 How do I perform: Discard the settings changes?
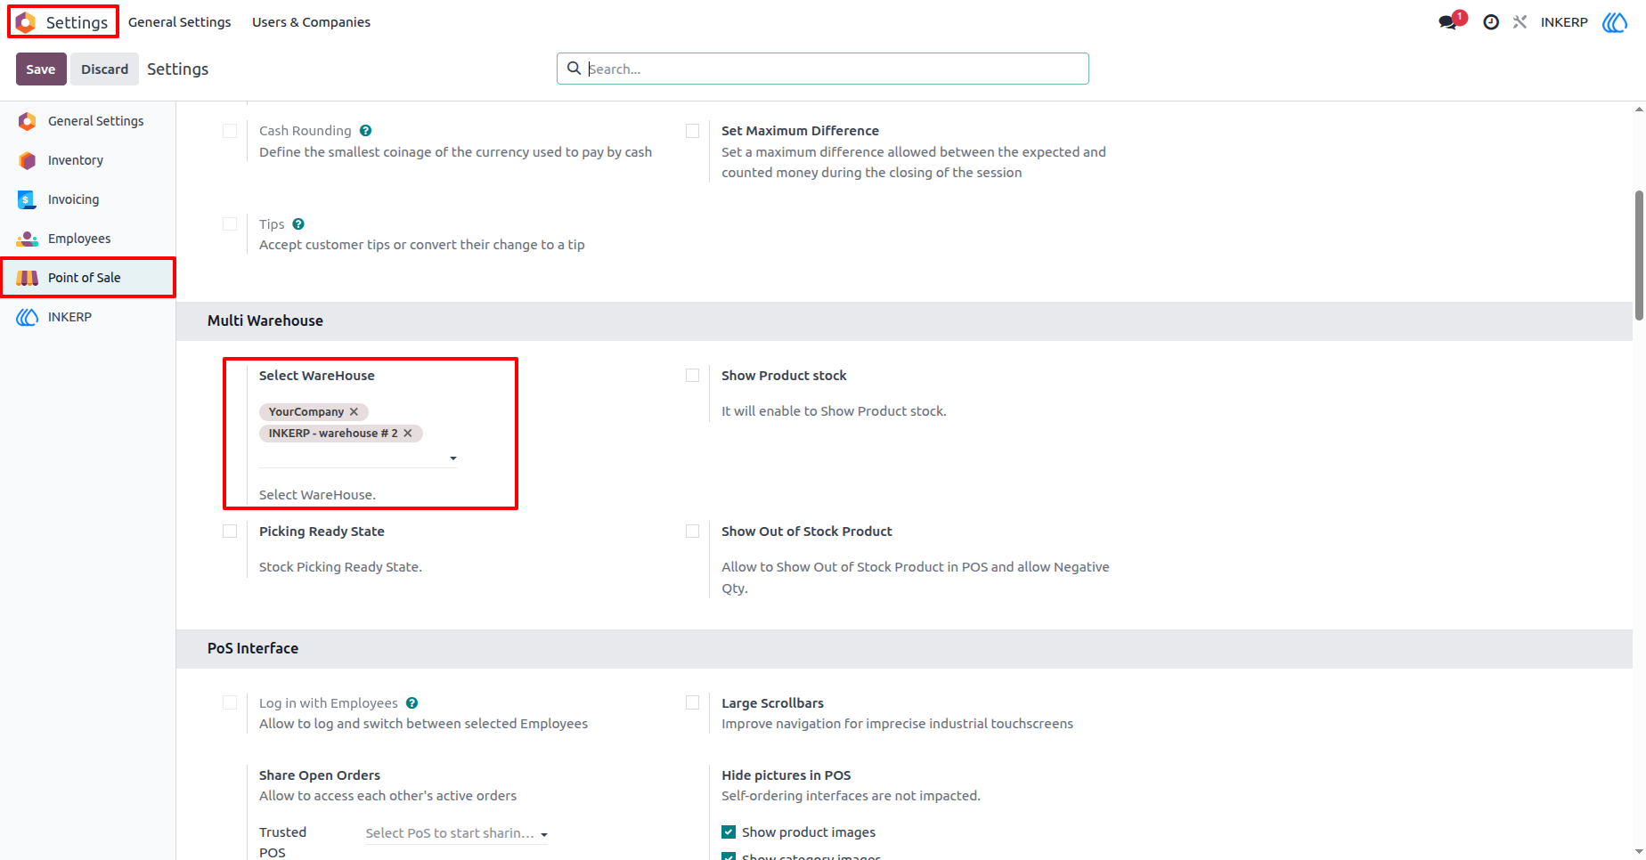tap(105, 69)
